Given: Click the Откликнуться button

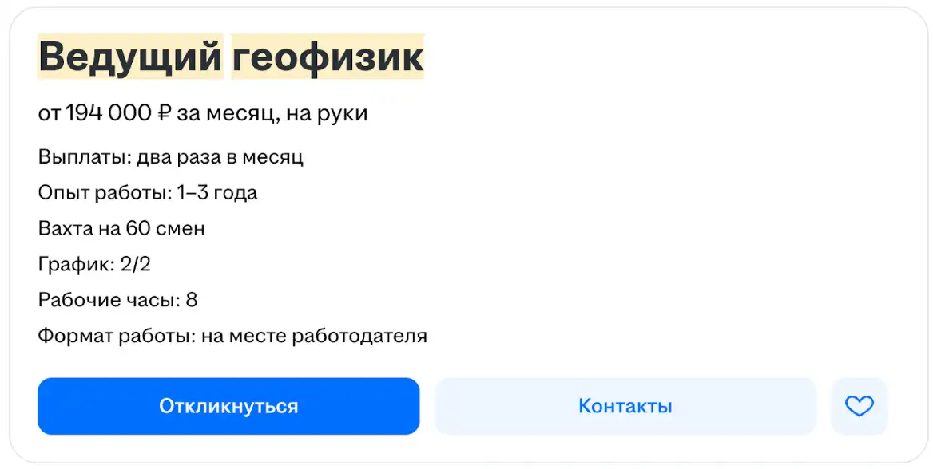Looking at the screenshot, I should pos(228,406).
